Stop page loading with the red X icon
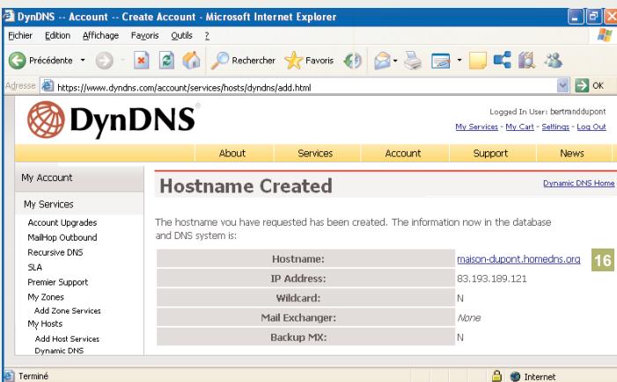This screenshot has height=382, width=617. [141, 61]
